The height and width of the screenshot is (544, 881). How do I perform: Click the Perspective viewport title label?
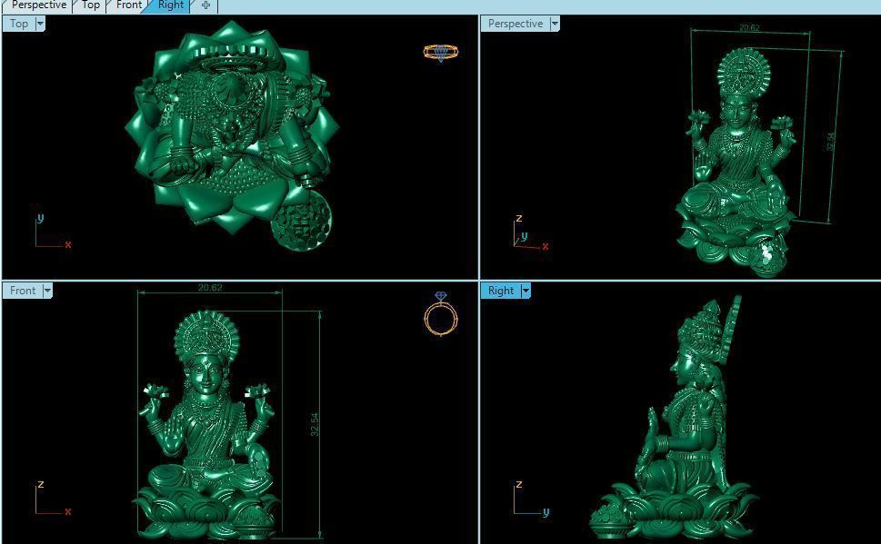click(515, 24)
